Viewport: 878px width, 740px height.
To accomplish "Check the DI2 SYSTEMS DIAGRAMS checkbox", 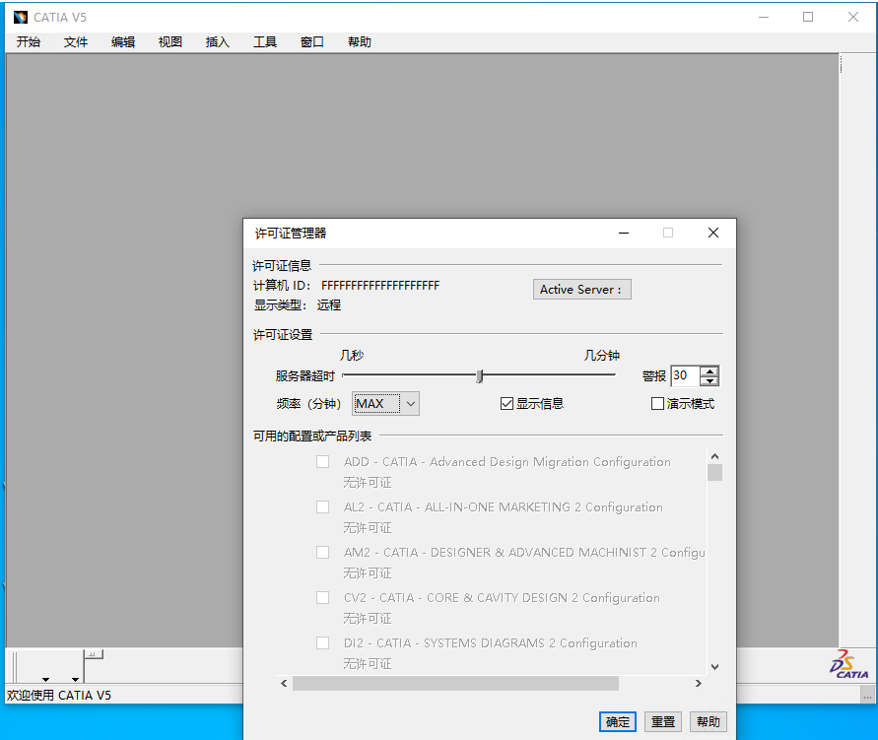I will [x=322, y=643].
